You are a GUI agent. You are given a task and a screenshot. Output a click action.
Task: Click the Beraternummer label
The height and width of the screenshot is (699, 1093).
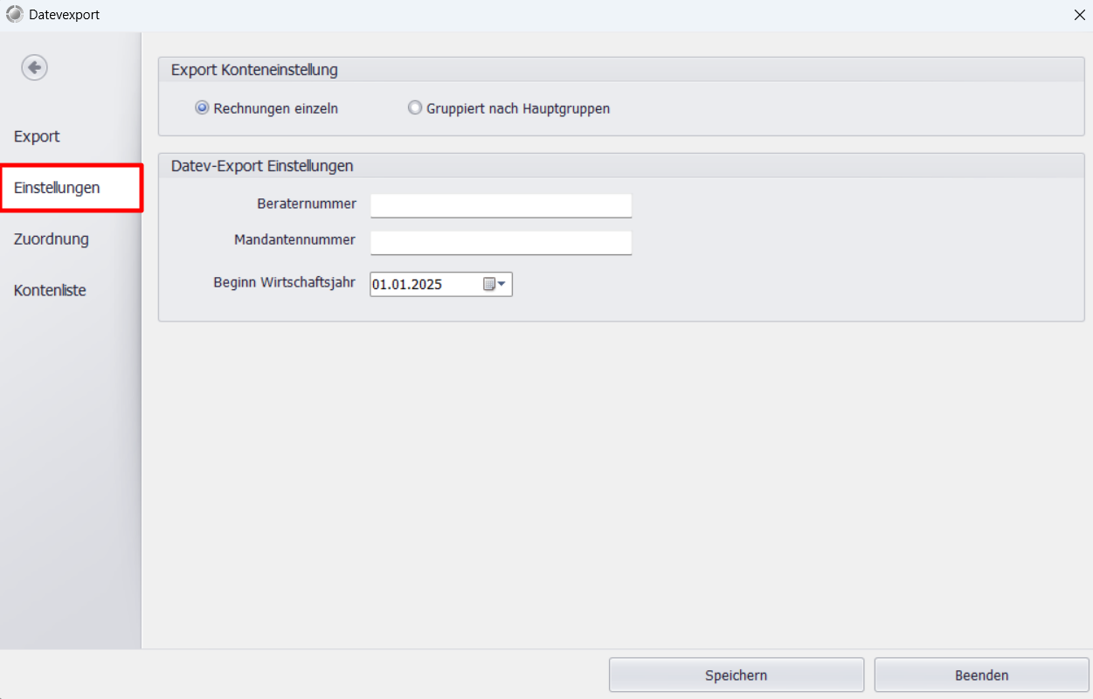coord(307,204)
